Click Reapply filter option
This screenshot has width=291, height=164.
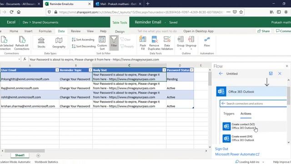[127, 46]
